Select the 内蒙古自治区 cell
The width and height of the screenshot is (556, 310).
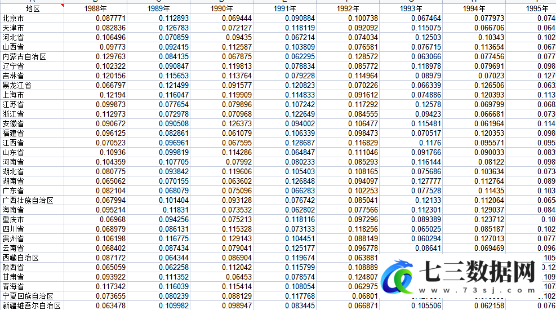32,57
